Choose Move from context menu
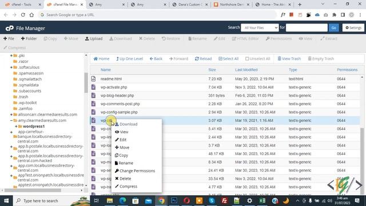Screen dimensions: 366x206 pos(122,148)
